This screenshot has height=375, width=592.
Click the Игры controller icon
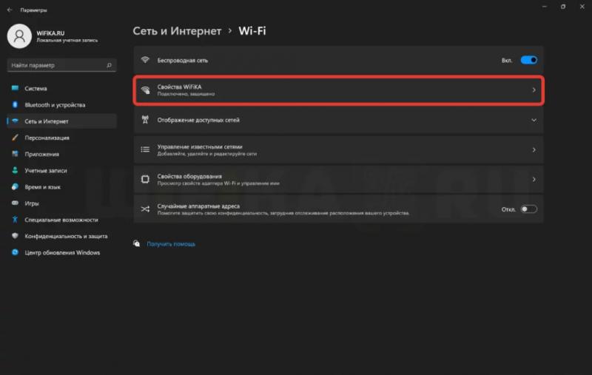point(15,203)
